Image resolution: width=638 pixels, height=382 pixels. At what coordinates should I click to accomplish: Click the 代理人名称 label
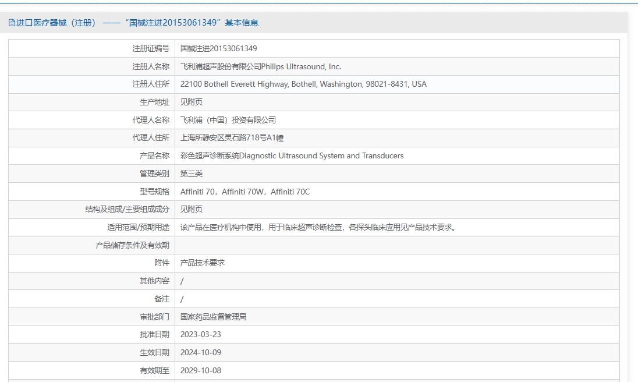pyautogui.click(x=151, y=120)
